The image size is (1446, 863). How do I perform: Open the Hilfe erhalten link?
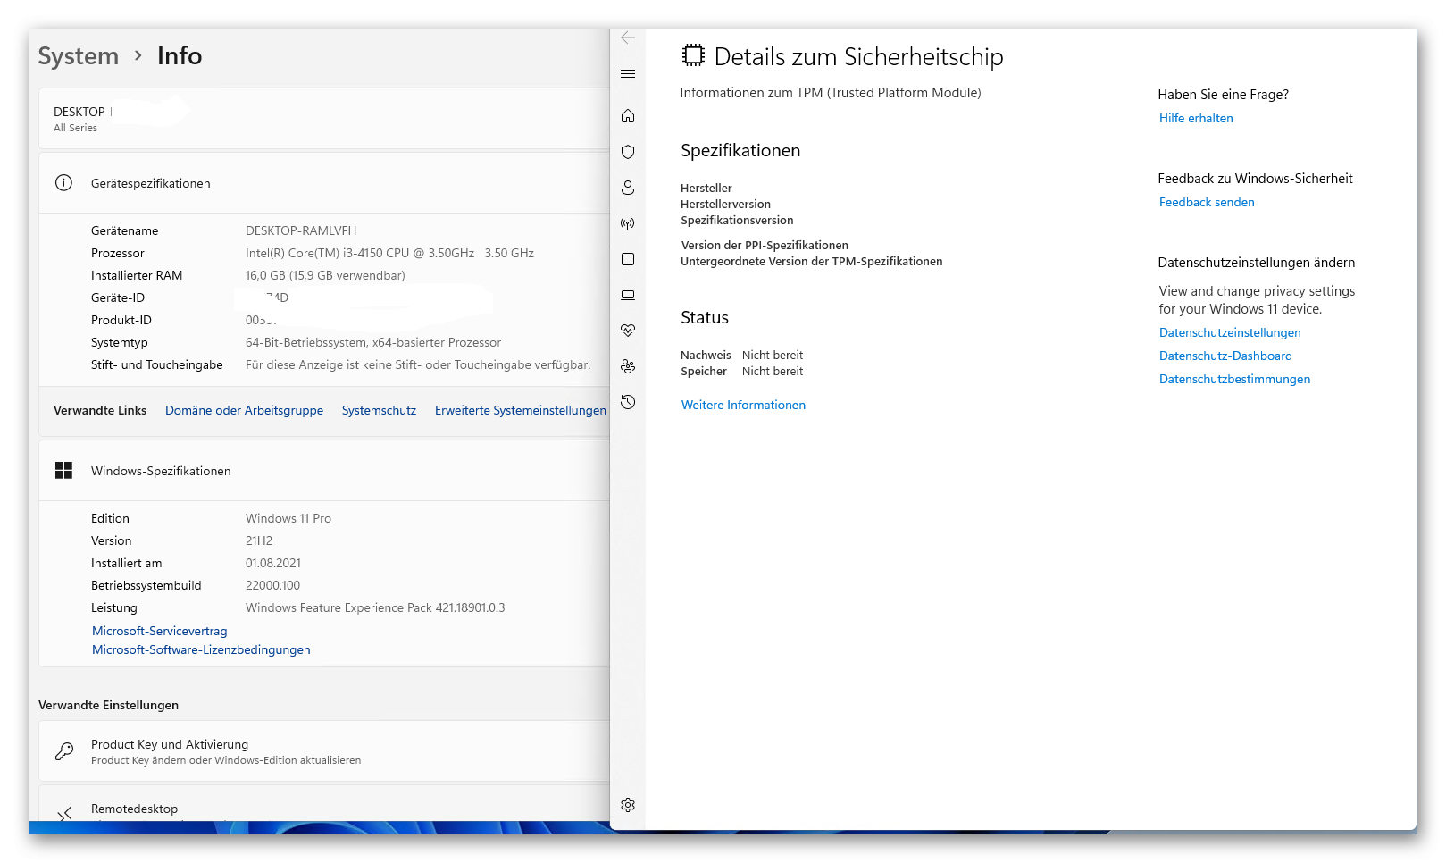point(1196,118)
